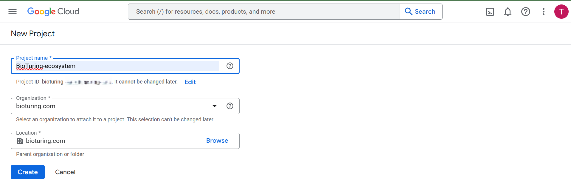Edit the Project ID

190,82
